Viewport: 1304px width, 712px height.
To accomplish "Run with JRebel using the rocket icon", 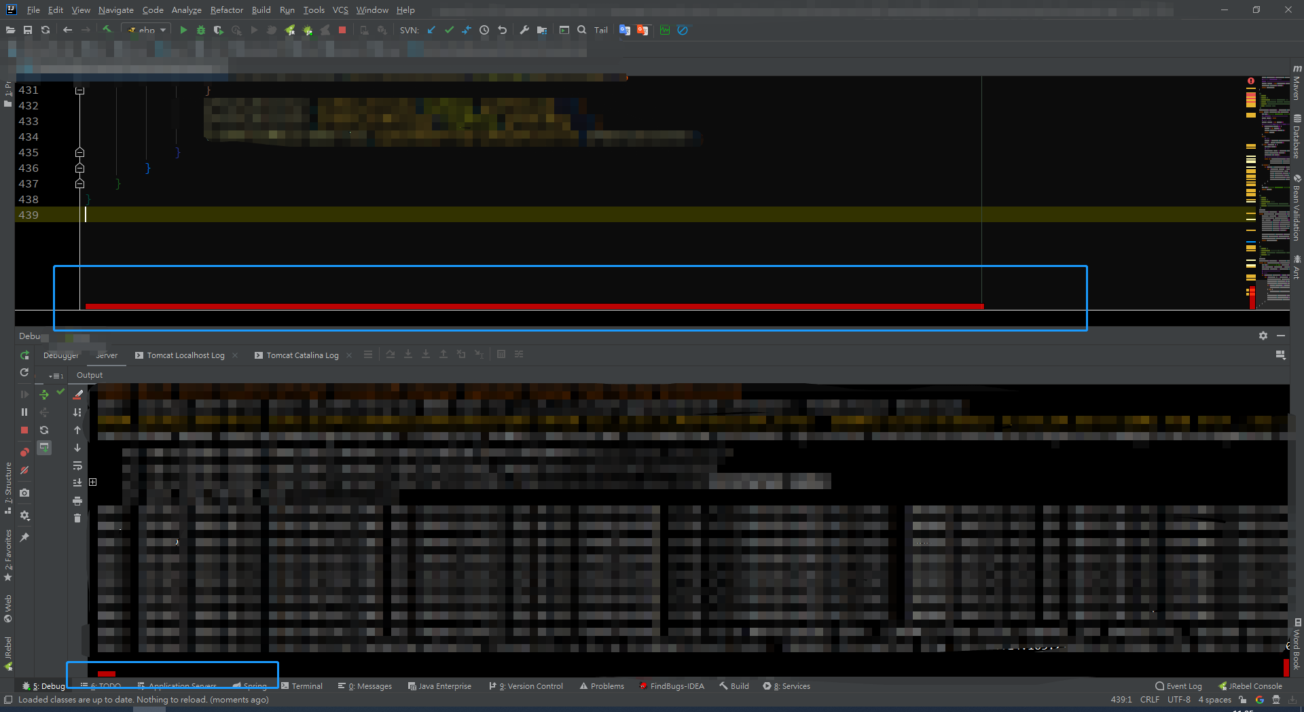I will (290, 30).
